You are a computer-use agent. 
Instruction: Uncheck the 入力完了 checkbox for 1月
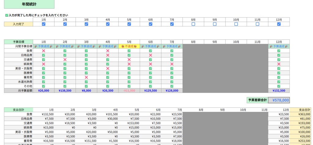(x=43, y=24)
